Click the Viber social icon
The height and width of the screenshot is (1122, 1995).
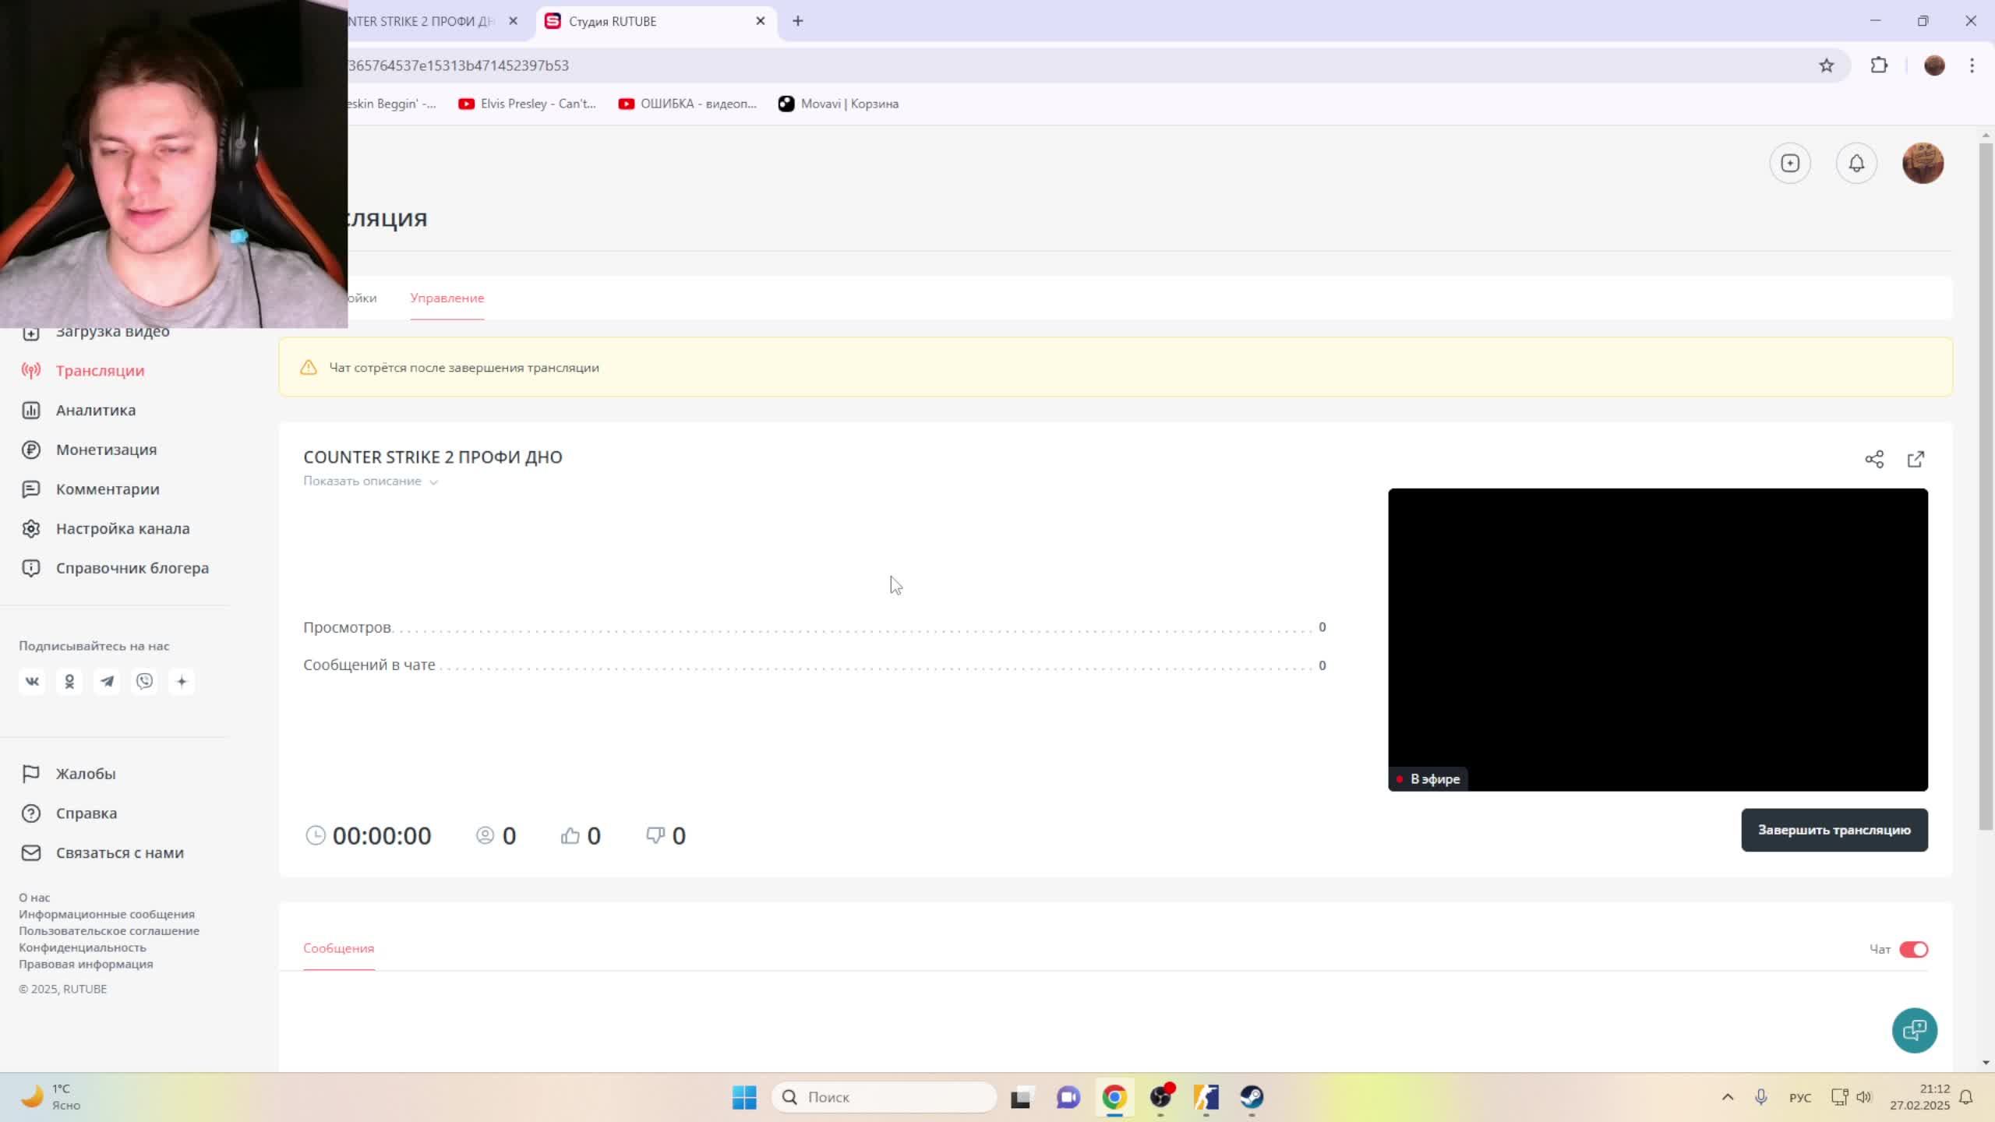(x=144, y=682)
